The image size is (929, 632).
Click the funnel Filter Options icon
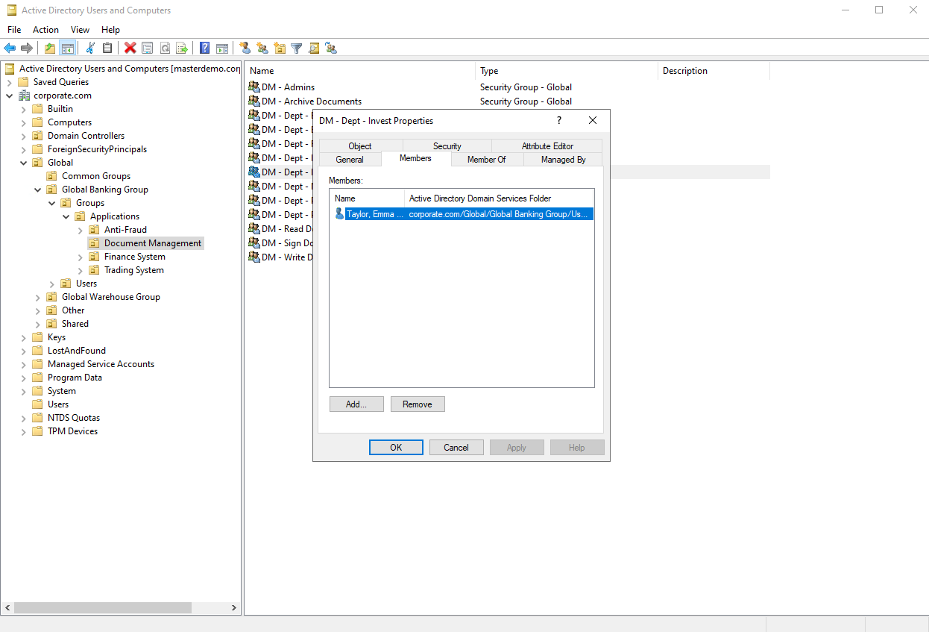[297, 49]
